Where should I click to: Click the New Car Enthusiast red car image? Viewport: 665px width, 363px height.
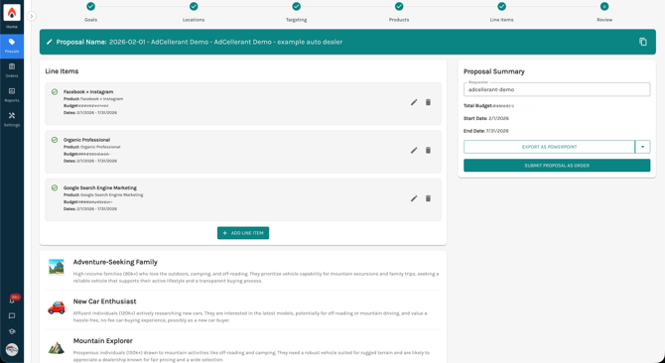(x=56, y=306)
